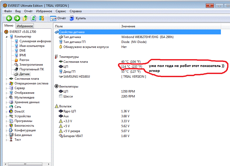Select Имя компьютера tree item

(x=32, y=46)
